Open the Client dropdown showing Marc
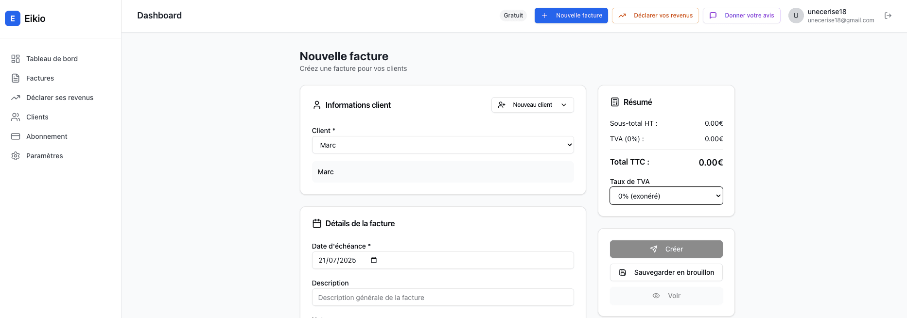Screen dimensions: 907x318 pyautogui.click(x=442, y=145)
